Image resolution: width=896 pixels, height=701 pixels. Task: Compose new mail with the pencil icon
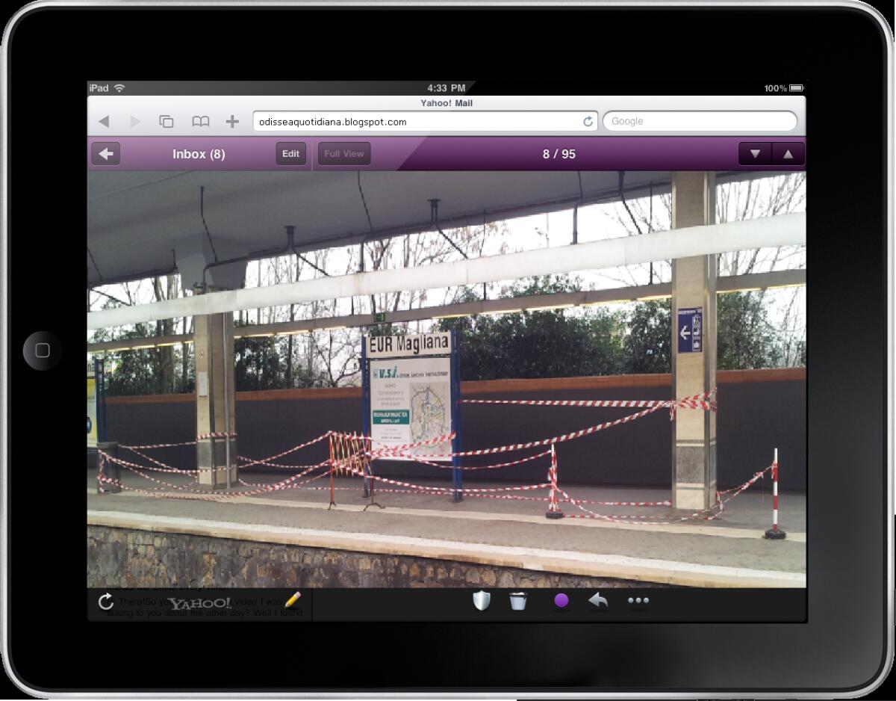click(293, 600)
